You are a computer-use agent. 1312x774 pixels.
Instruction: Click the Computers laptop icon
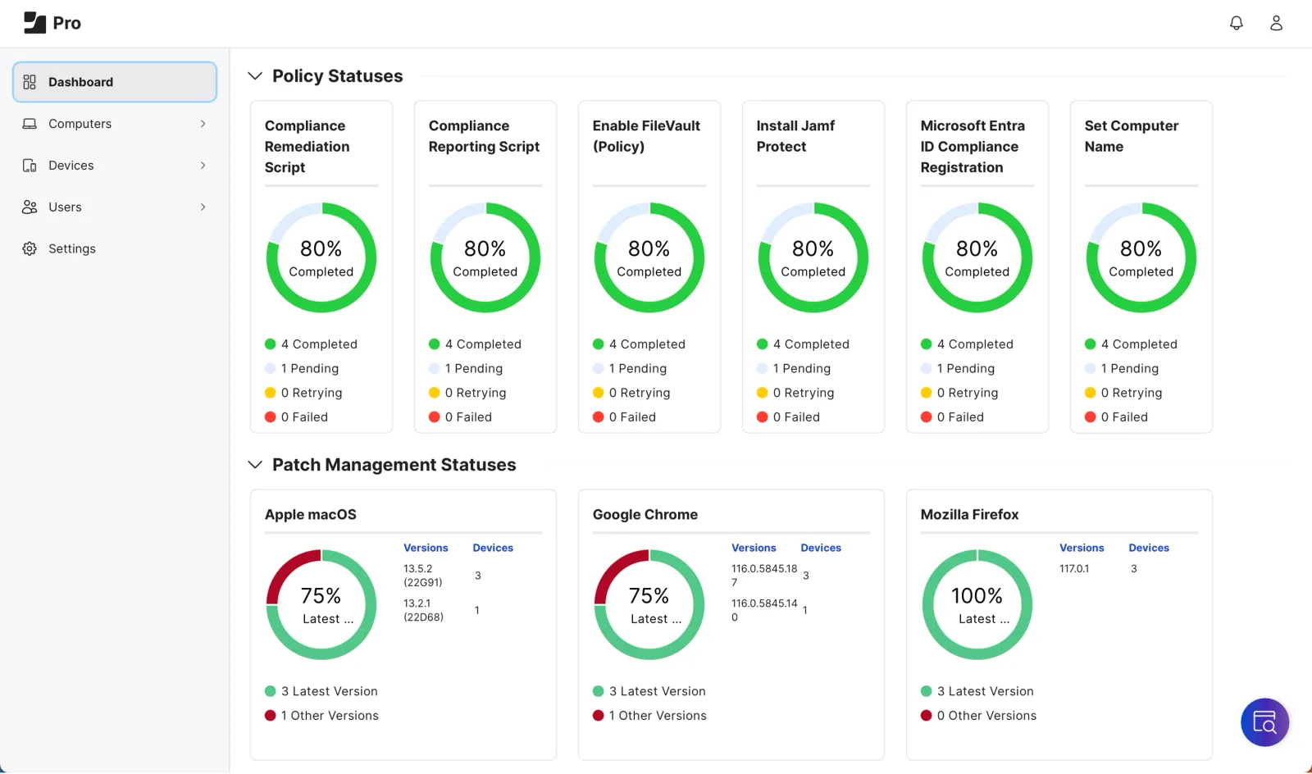(30, 124)
